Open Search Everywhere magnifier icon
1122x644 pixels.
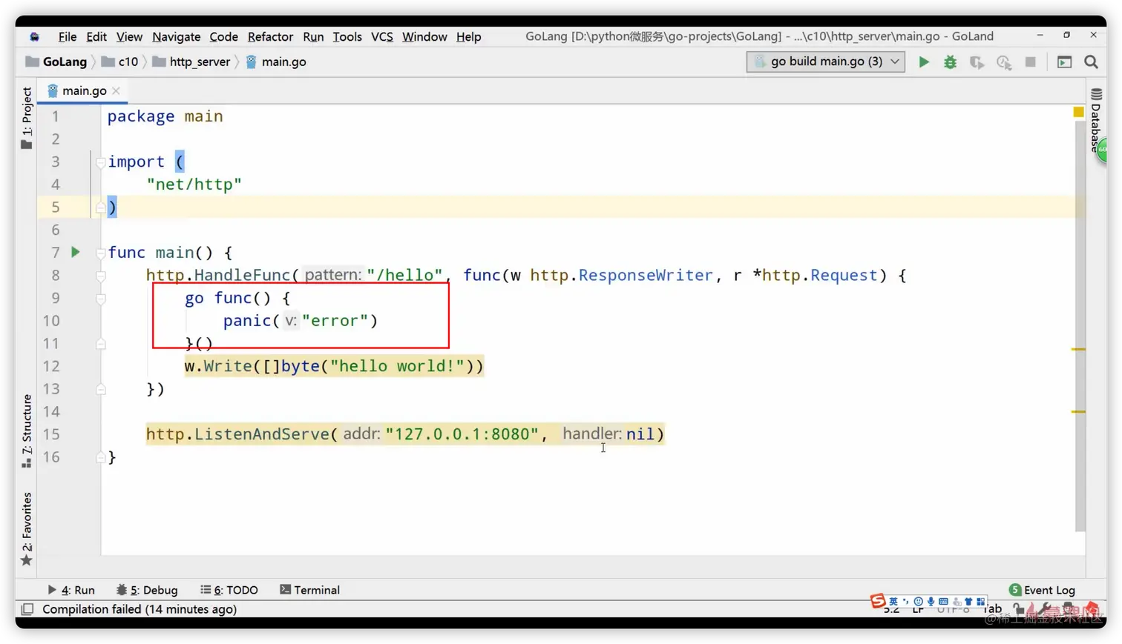[x=1091, y=62]
